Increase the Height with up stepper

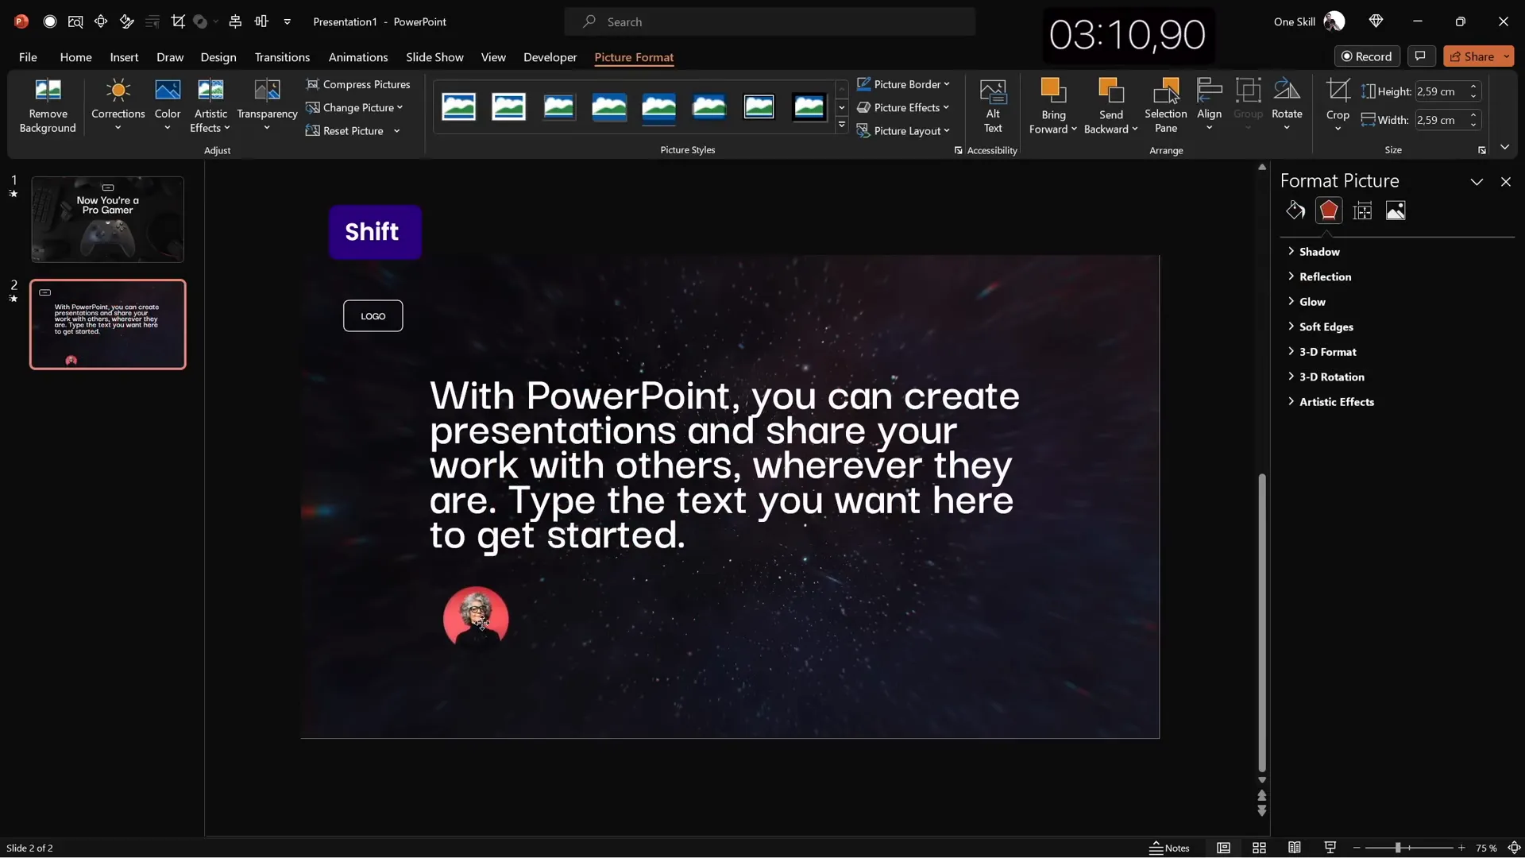1473,87
